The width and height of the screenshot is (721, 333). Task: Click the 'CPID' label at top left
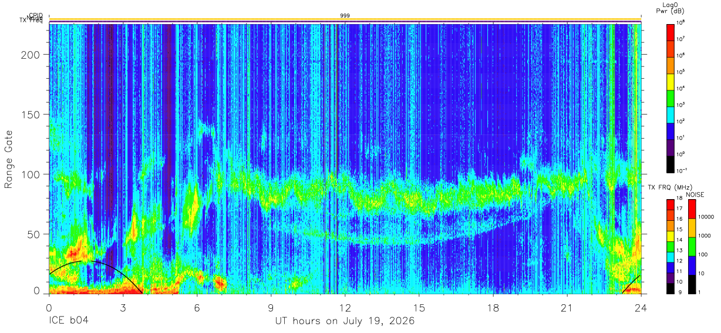pos(36,16)
